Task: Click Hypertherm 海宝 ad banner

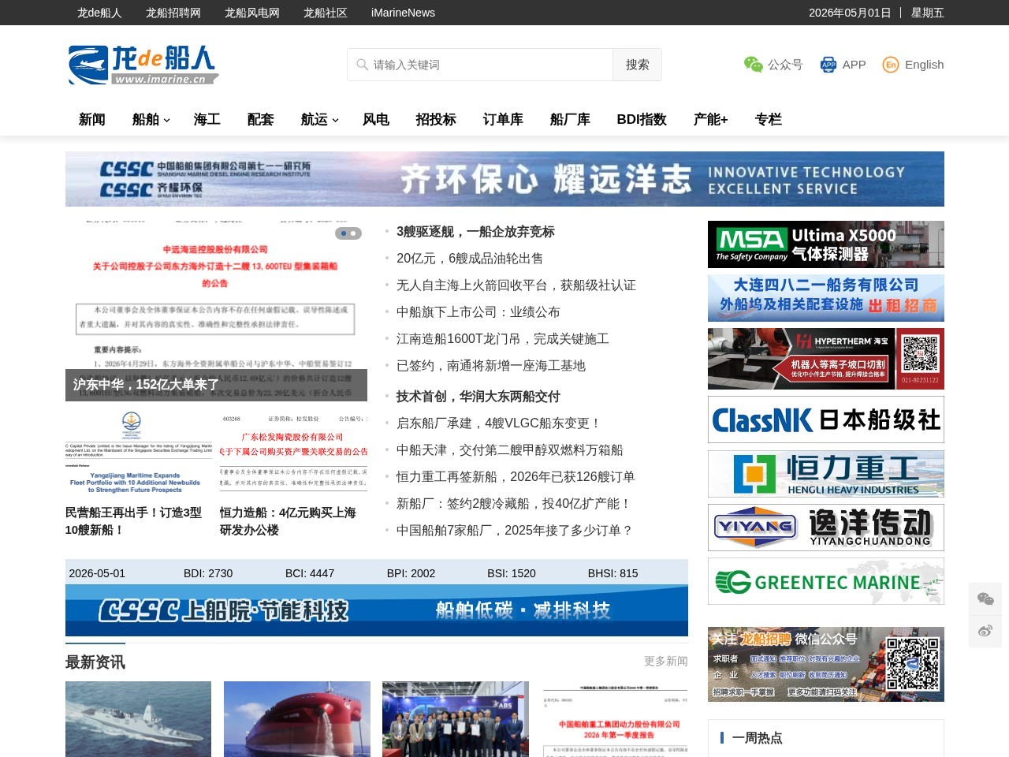Action: point(826,359)
